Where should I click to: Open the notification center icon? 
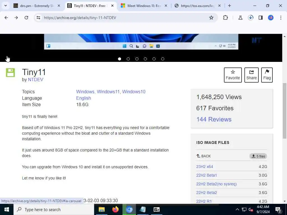(278, 210)
